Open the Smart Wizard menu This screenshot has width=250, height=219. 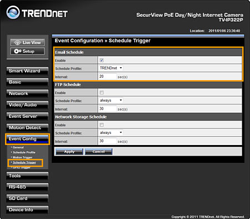coord(27,71)
